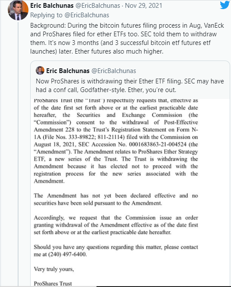Screen dimensions: 231x287
Task: Click the phone number (240) 497-6400
Action: pyautogui.click(x=67, y=254)
